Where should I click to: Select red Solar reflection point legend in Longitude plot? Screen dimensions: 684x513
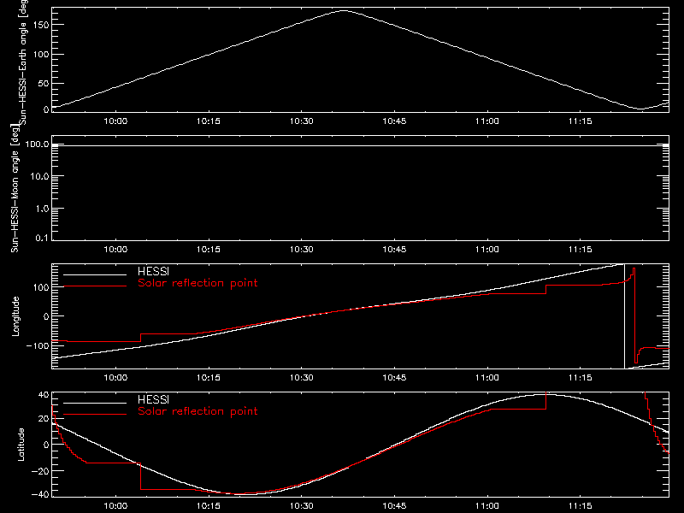click(x=198, y=283)
